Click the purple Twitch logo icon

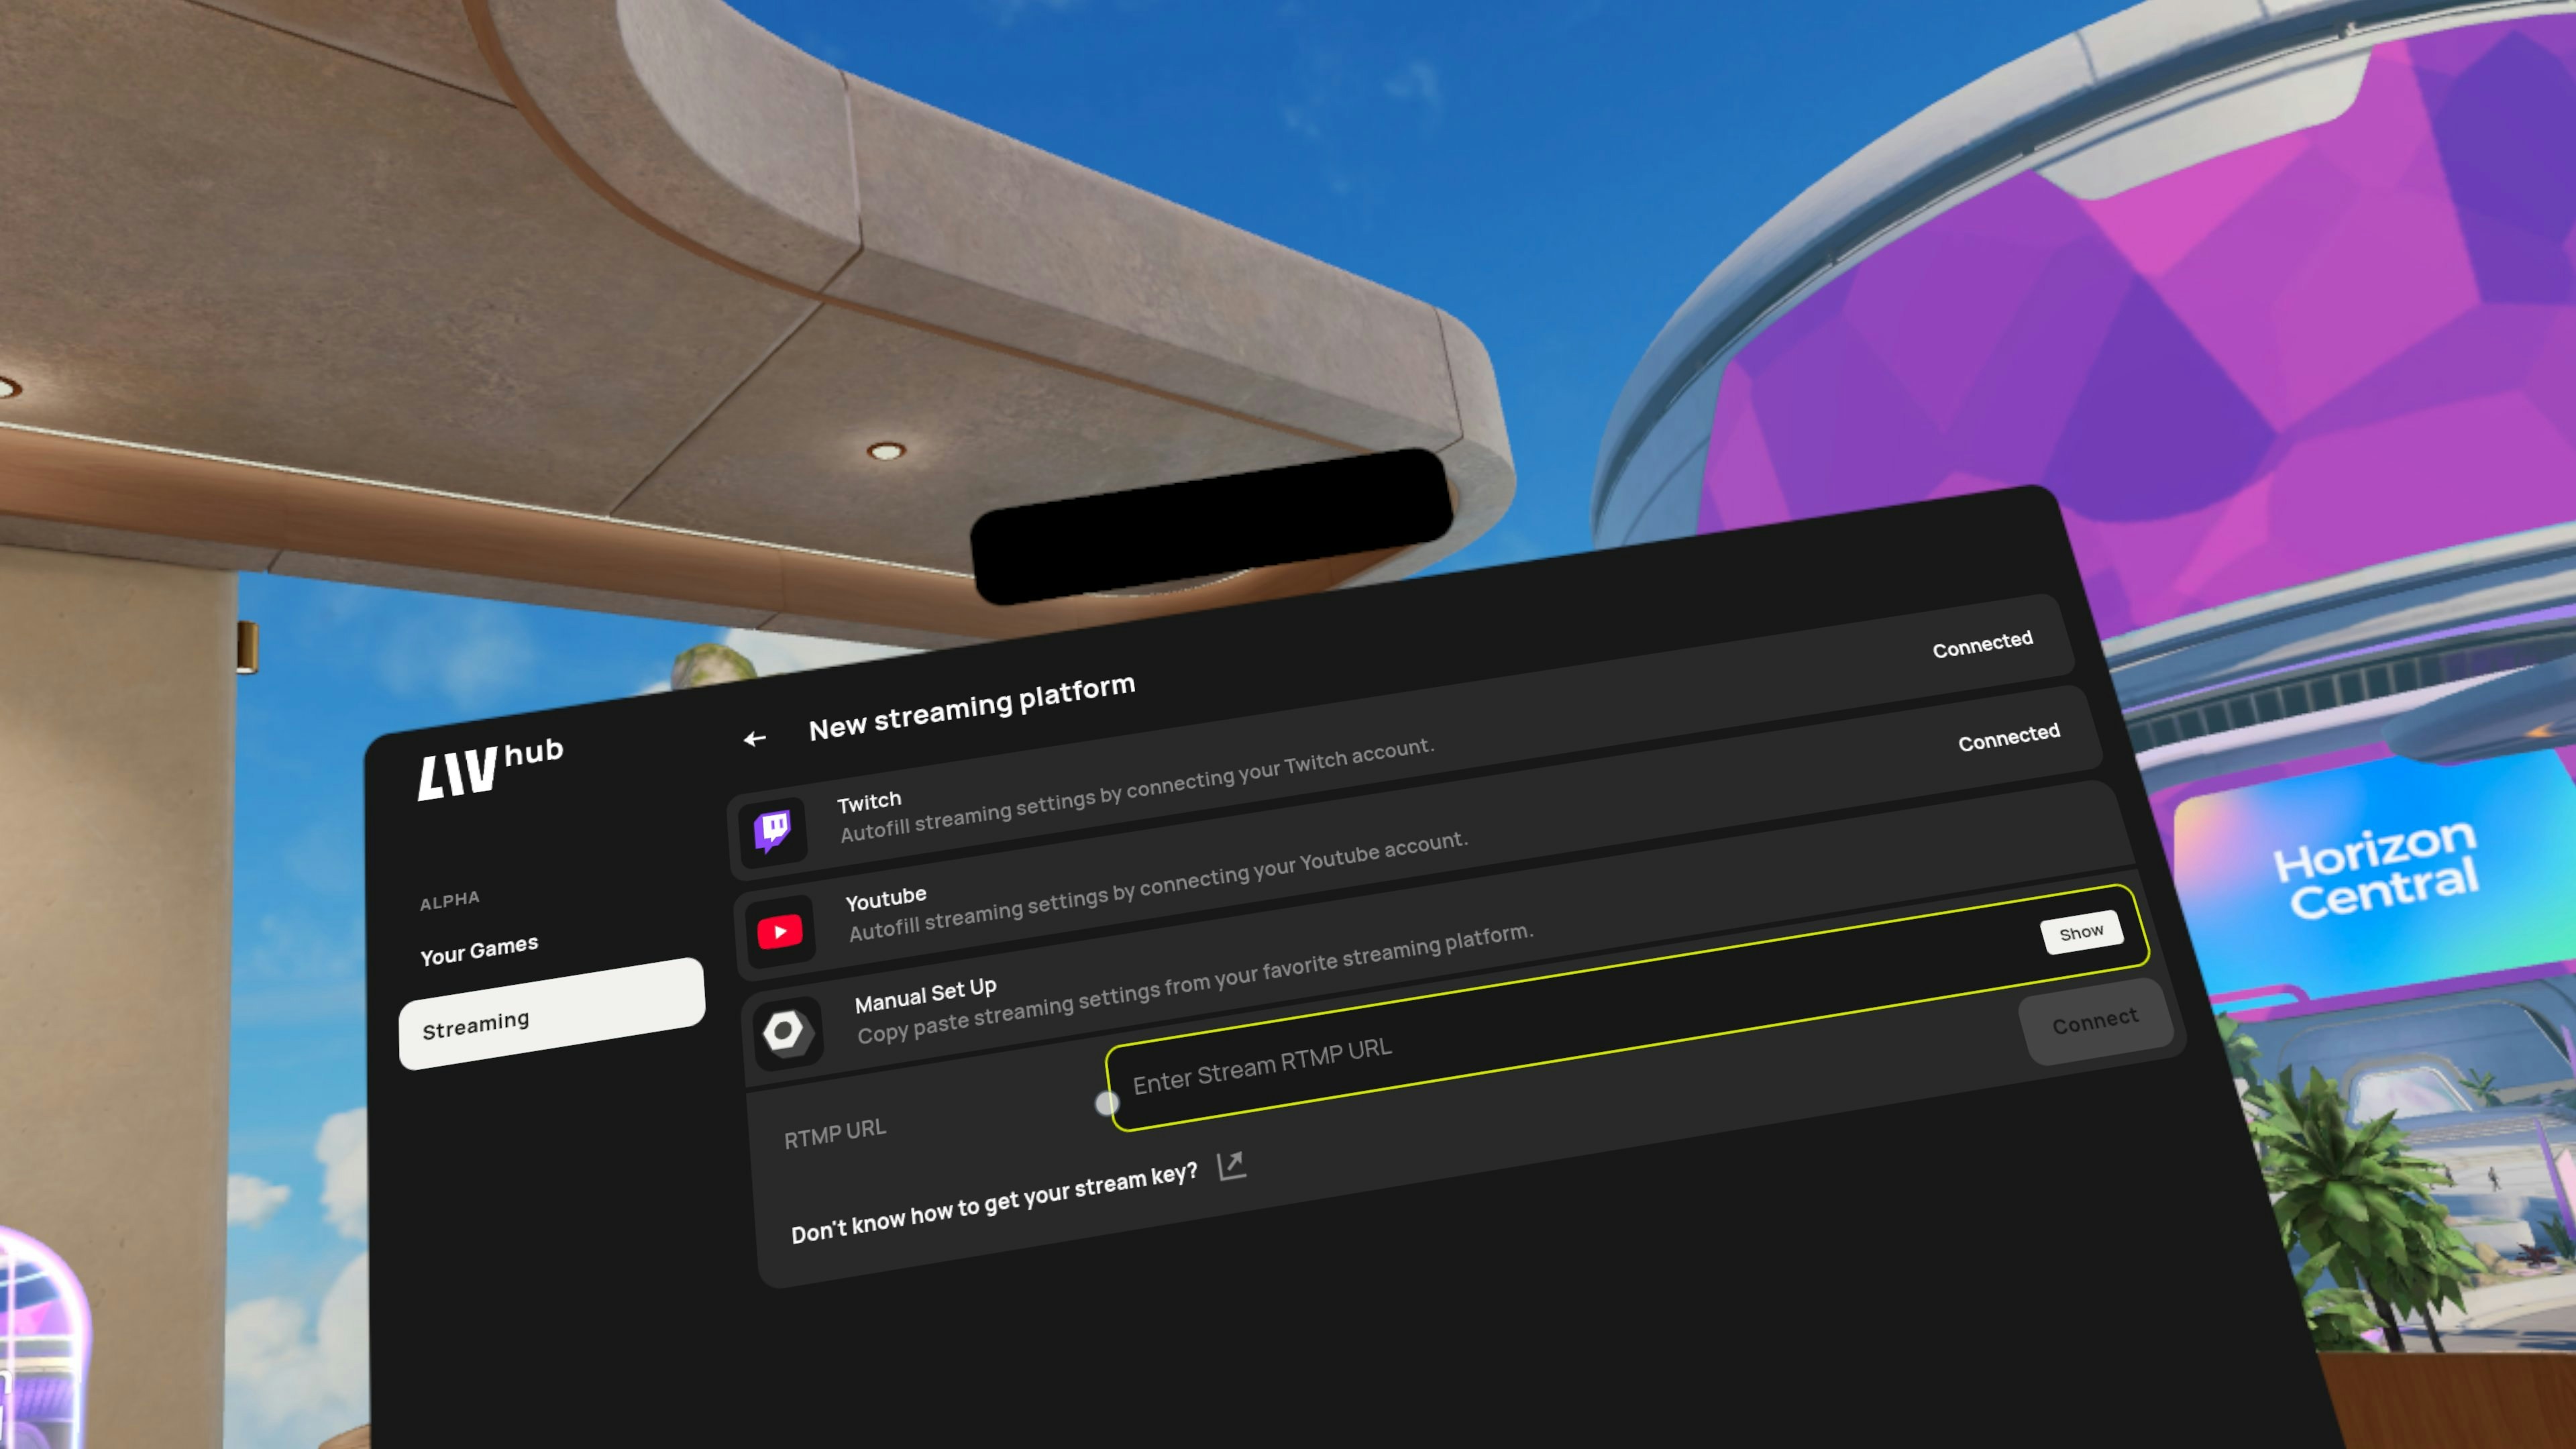(772, 830)
